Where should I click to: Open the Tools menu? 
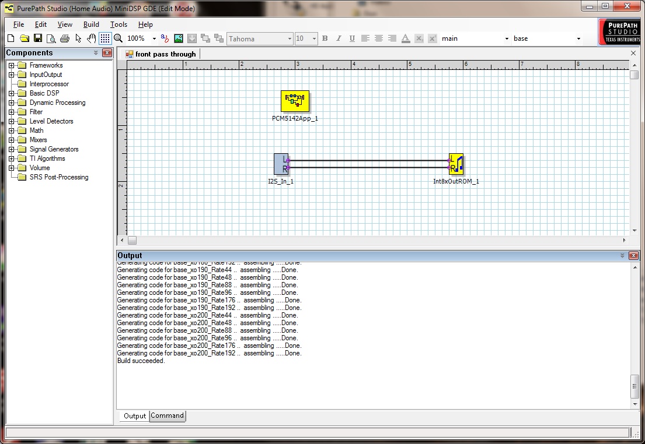(x=118, y=24)
